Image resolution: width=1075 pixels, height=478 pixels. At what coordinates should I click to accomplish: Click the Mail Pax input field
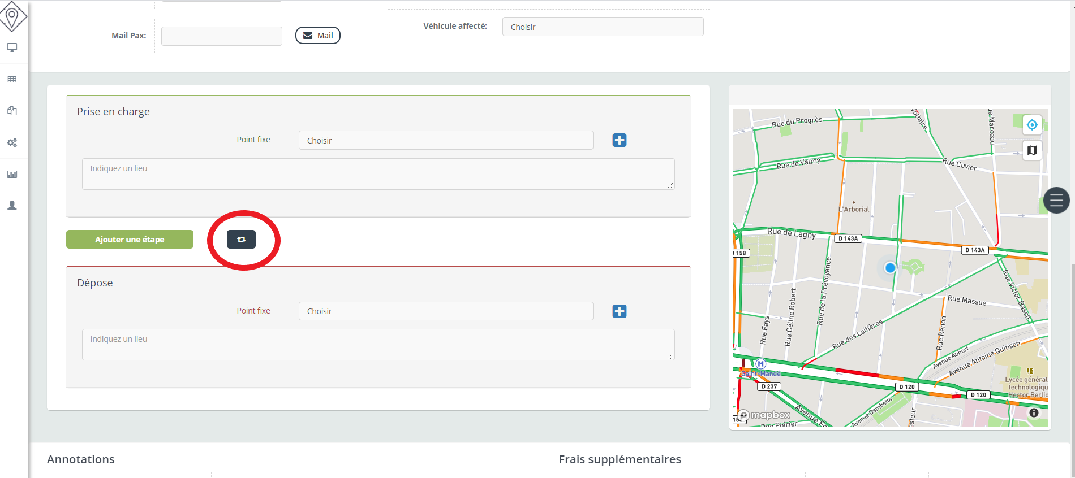coord(221,36)
